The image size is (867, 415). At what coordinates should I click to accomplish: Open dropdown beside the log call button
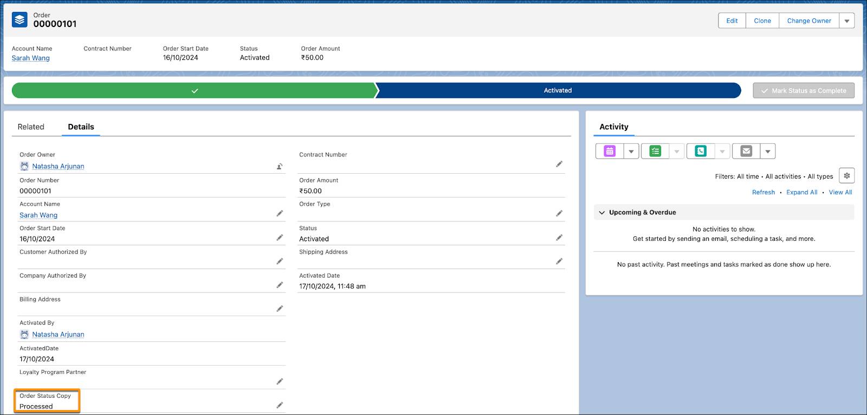722,151
